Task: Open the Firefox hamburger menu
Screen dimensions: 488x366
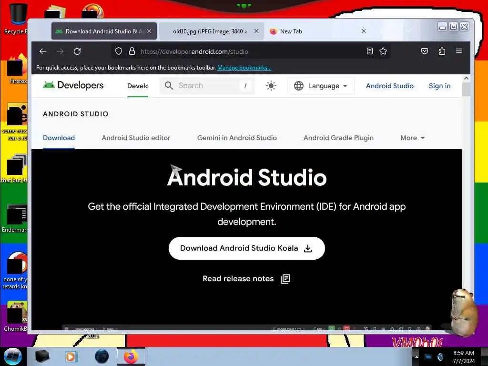Action: (459, 51)
